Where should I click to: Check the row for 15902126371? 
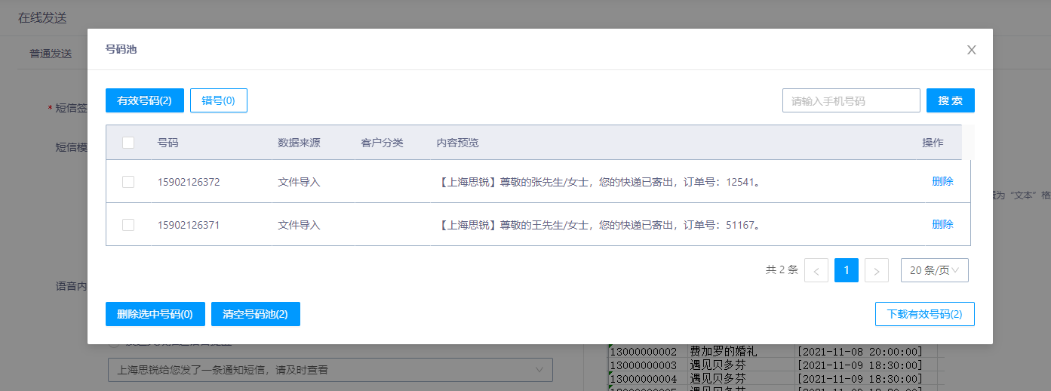tap(128, 225)
